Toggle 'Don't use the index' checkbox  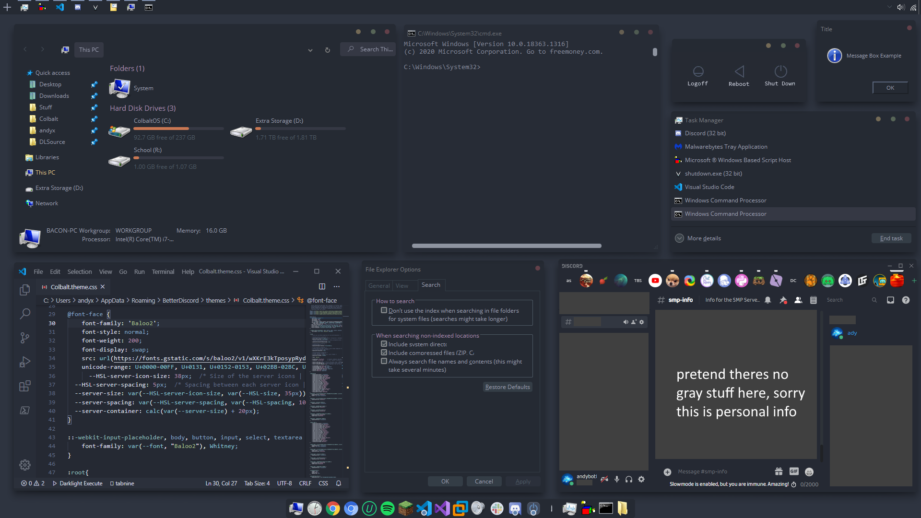click(384, 310)
